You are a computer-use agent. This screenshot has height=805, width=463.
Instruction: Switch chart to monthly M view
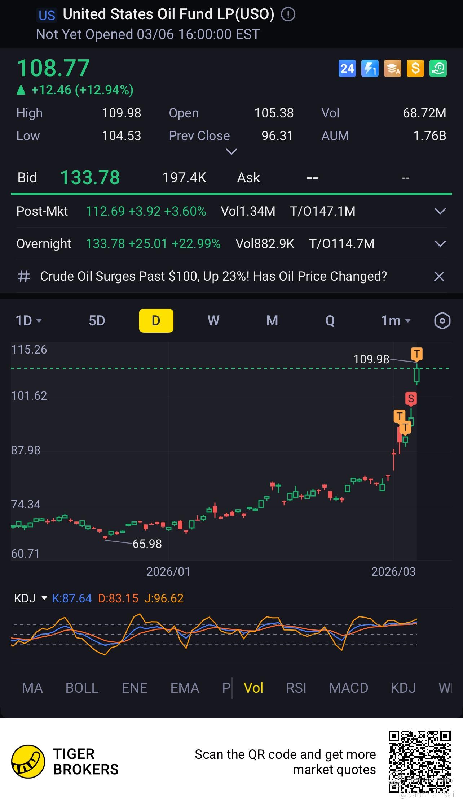[272, 321]
